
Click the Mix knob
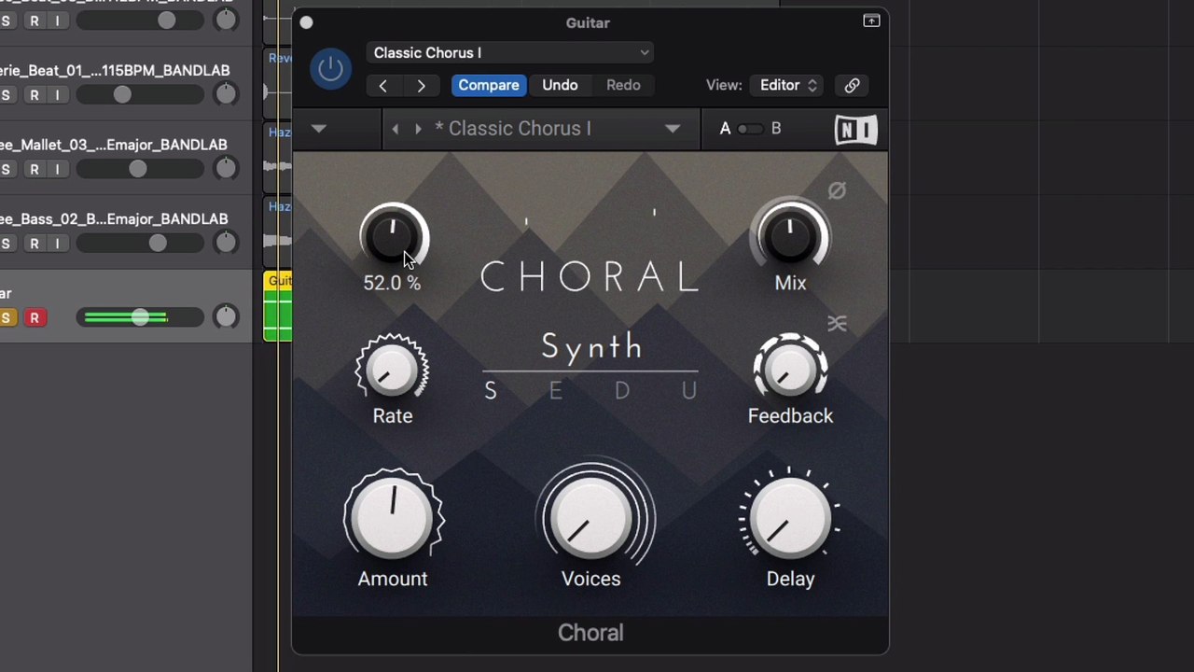(790, 236)
